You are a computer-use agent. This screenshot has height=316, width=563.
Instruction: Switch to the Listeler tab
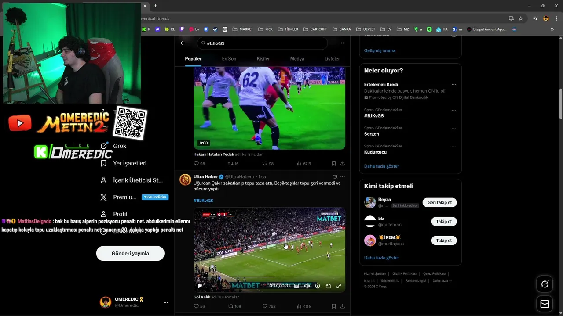click(x=332, y=59)
